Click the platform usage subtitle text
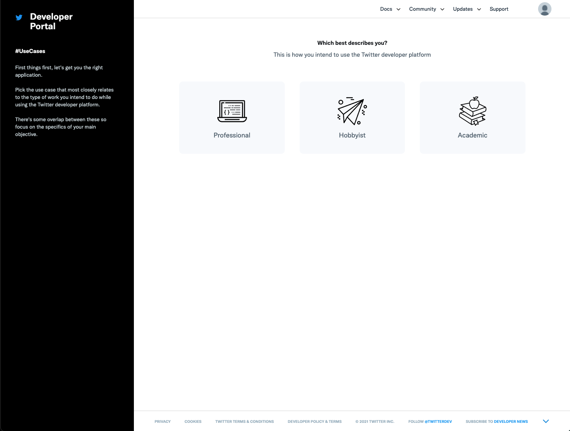 [x=352, y=55]
